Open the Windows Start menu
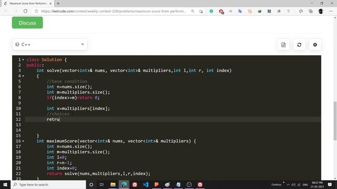Screen dimensions: 337x189 click(5, 184)
